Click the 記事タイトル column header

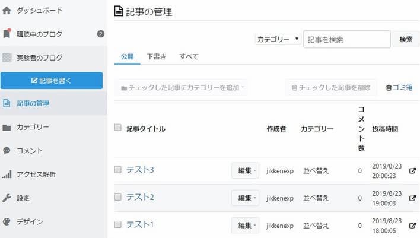click(146, 129)
